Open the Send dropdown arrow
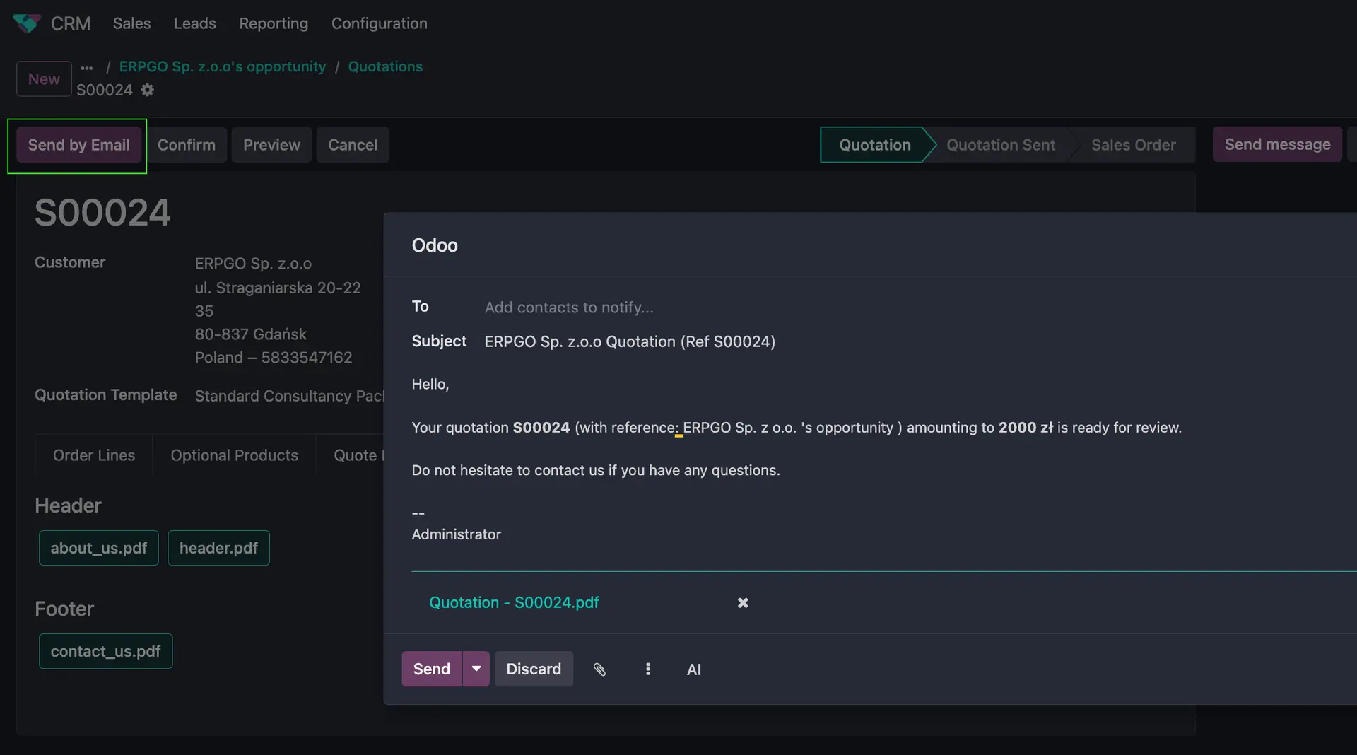 click(x=476, y=669)
